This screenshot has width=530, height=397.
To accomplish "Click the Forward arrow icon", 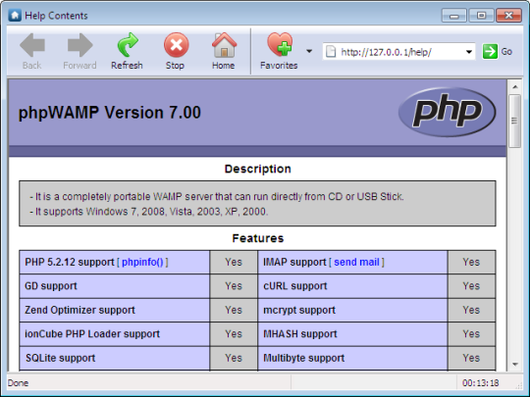I will pos(80,45).
